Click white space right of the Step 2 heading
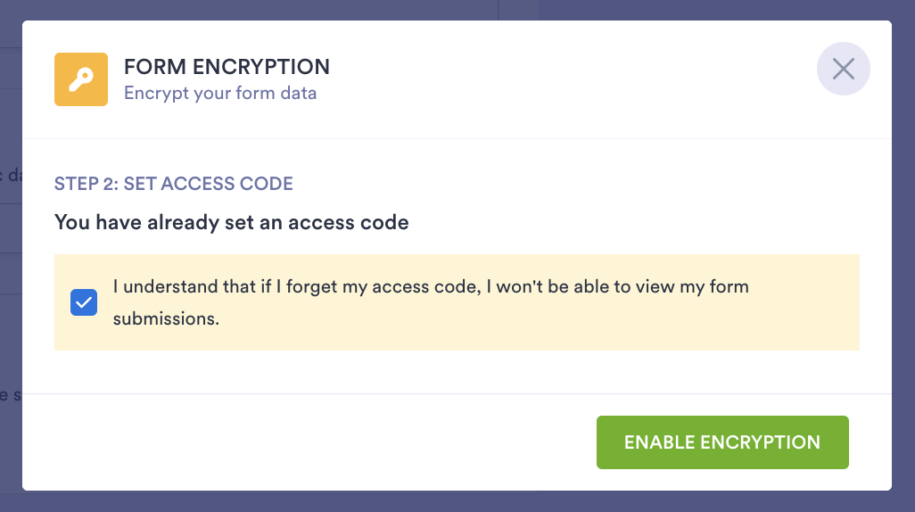Viewport: 915px width, 512px height. tap(580, 184)
